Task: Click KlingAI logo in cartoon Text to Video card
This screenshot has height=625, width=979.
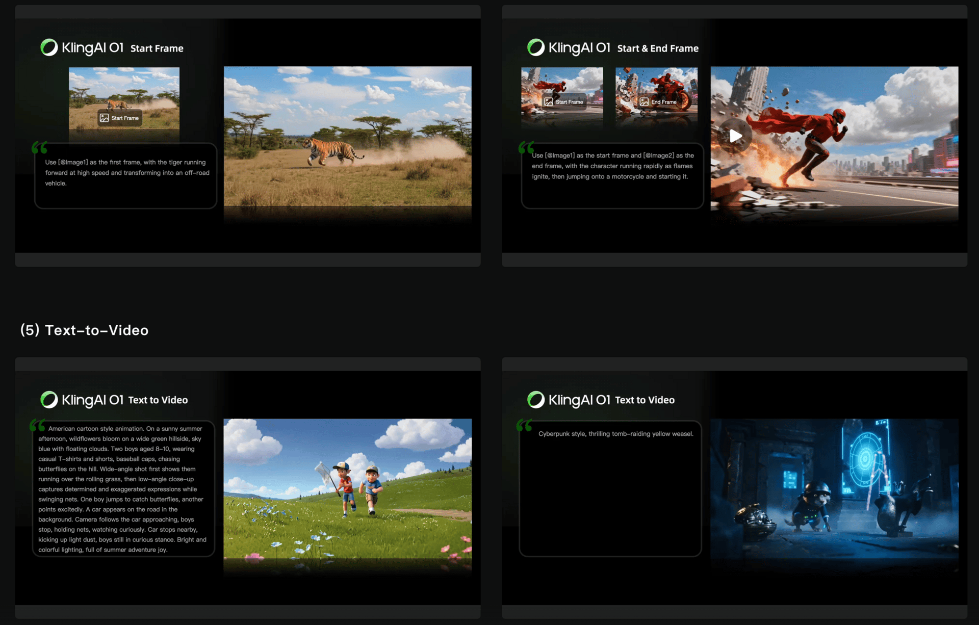Action: click(x=49, y=400)
